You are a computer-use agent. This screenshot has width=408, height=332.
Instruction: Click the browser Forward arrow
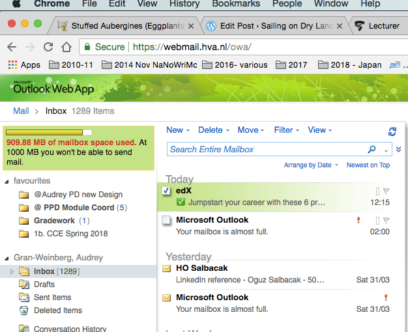[x=30, y=47]
